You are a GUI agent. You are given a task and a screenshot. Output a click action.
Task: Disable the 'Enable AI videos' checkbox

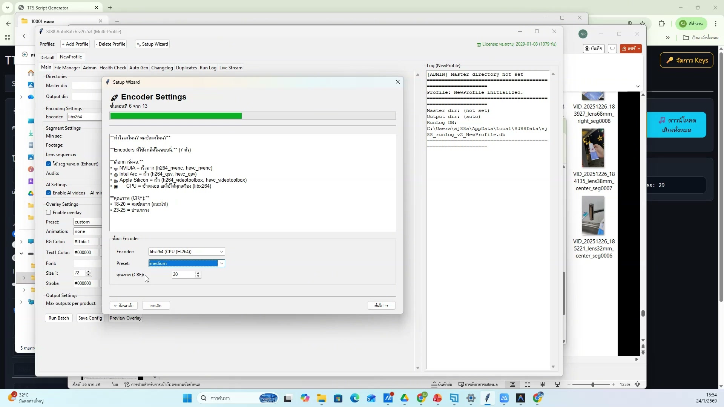click(49, 193)
